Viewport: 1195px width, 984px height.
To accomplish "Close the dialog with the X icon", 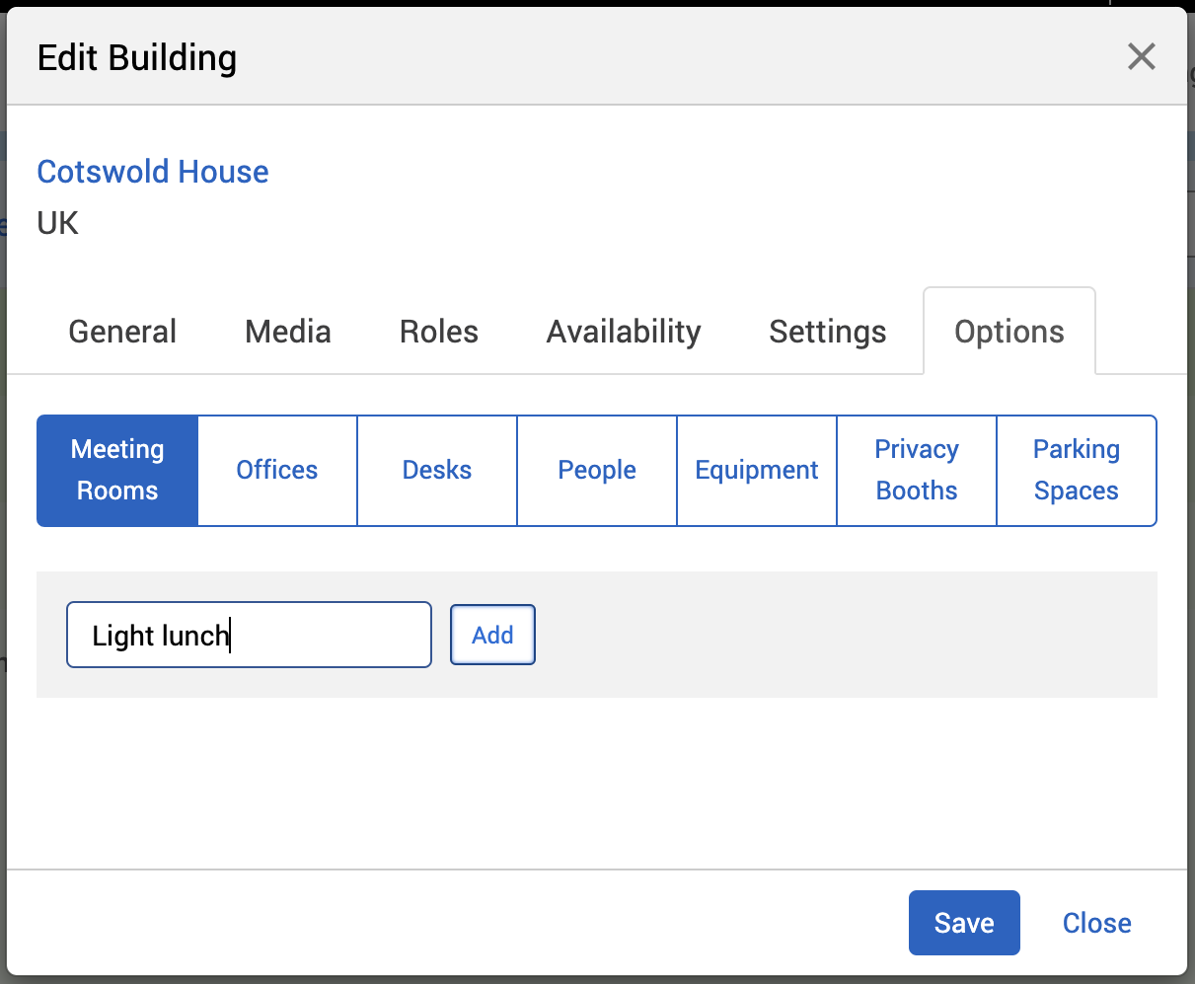I will click(x=1141, y=56).
